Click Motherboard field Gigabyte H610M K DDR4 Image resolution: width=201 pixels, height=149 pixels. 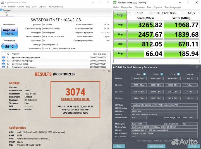click(x=164, y=133)
